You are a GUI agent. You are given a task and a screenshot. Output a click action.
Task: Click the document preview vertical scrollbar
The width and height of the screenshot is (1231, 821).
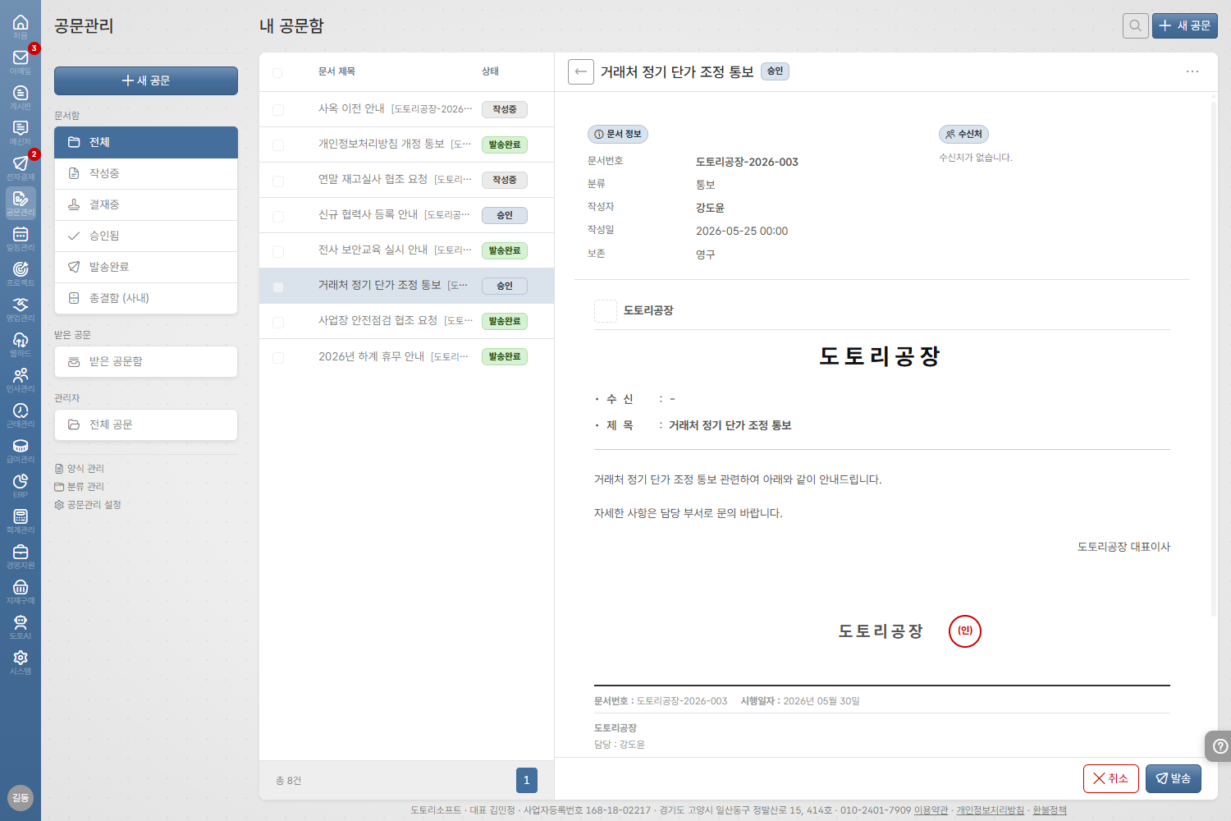tap(1214, 358)
